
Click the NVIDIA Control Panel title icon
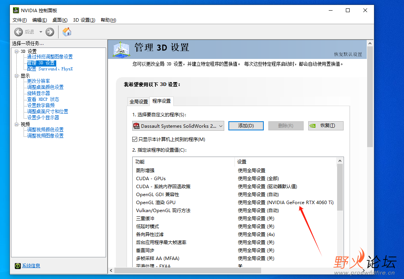coord(16,10)
